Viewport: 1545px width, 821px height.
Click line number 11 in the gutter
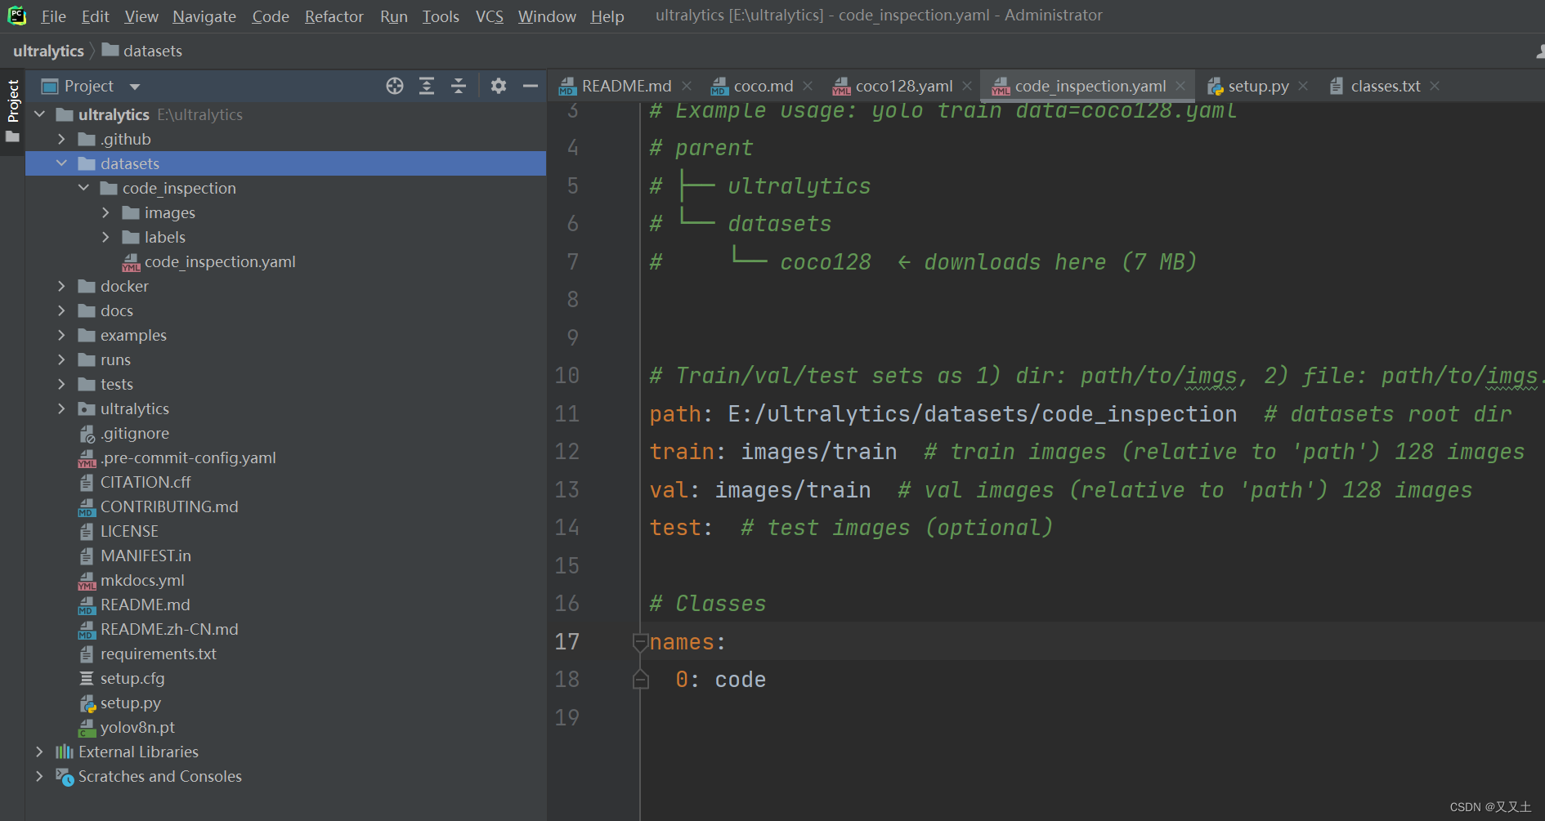566,414
